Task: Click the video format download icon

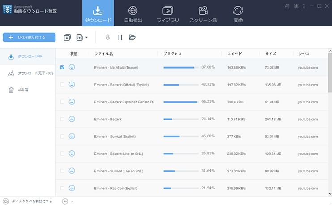Action: tap(79, 38)
